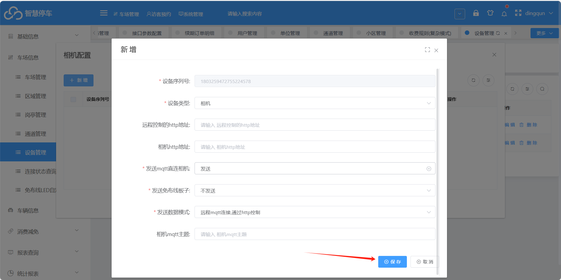Open the theme shirt icon
The image size is (561, 280).
click(x=490, y=13)
